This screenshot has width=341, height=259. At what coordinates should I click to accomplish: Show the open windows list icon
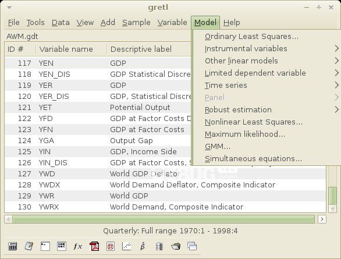[192, 246]
